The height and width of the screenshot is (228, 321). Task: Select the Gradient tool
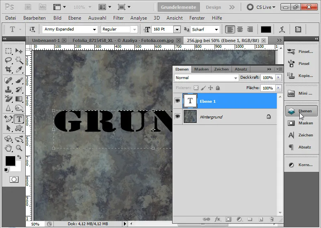(x=19, y=99)
